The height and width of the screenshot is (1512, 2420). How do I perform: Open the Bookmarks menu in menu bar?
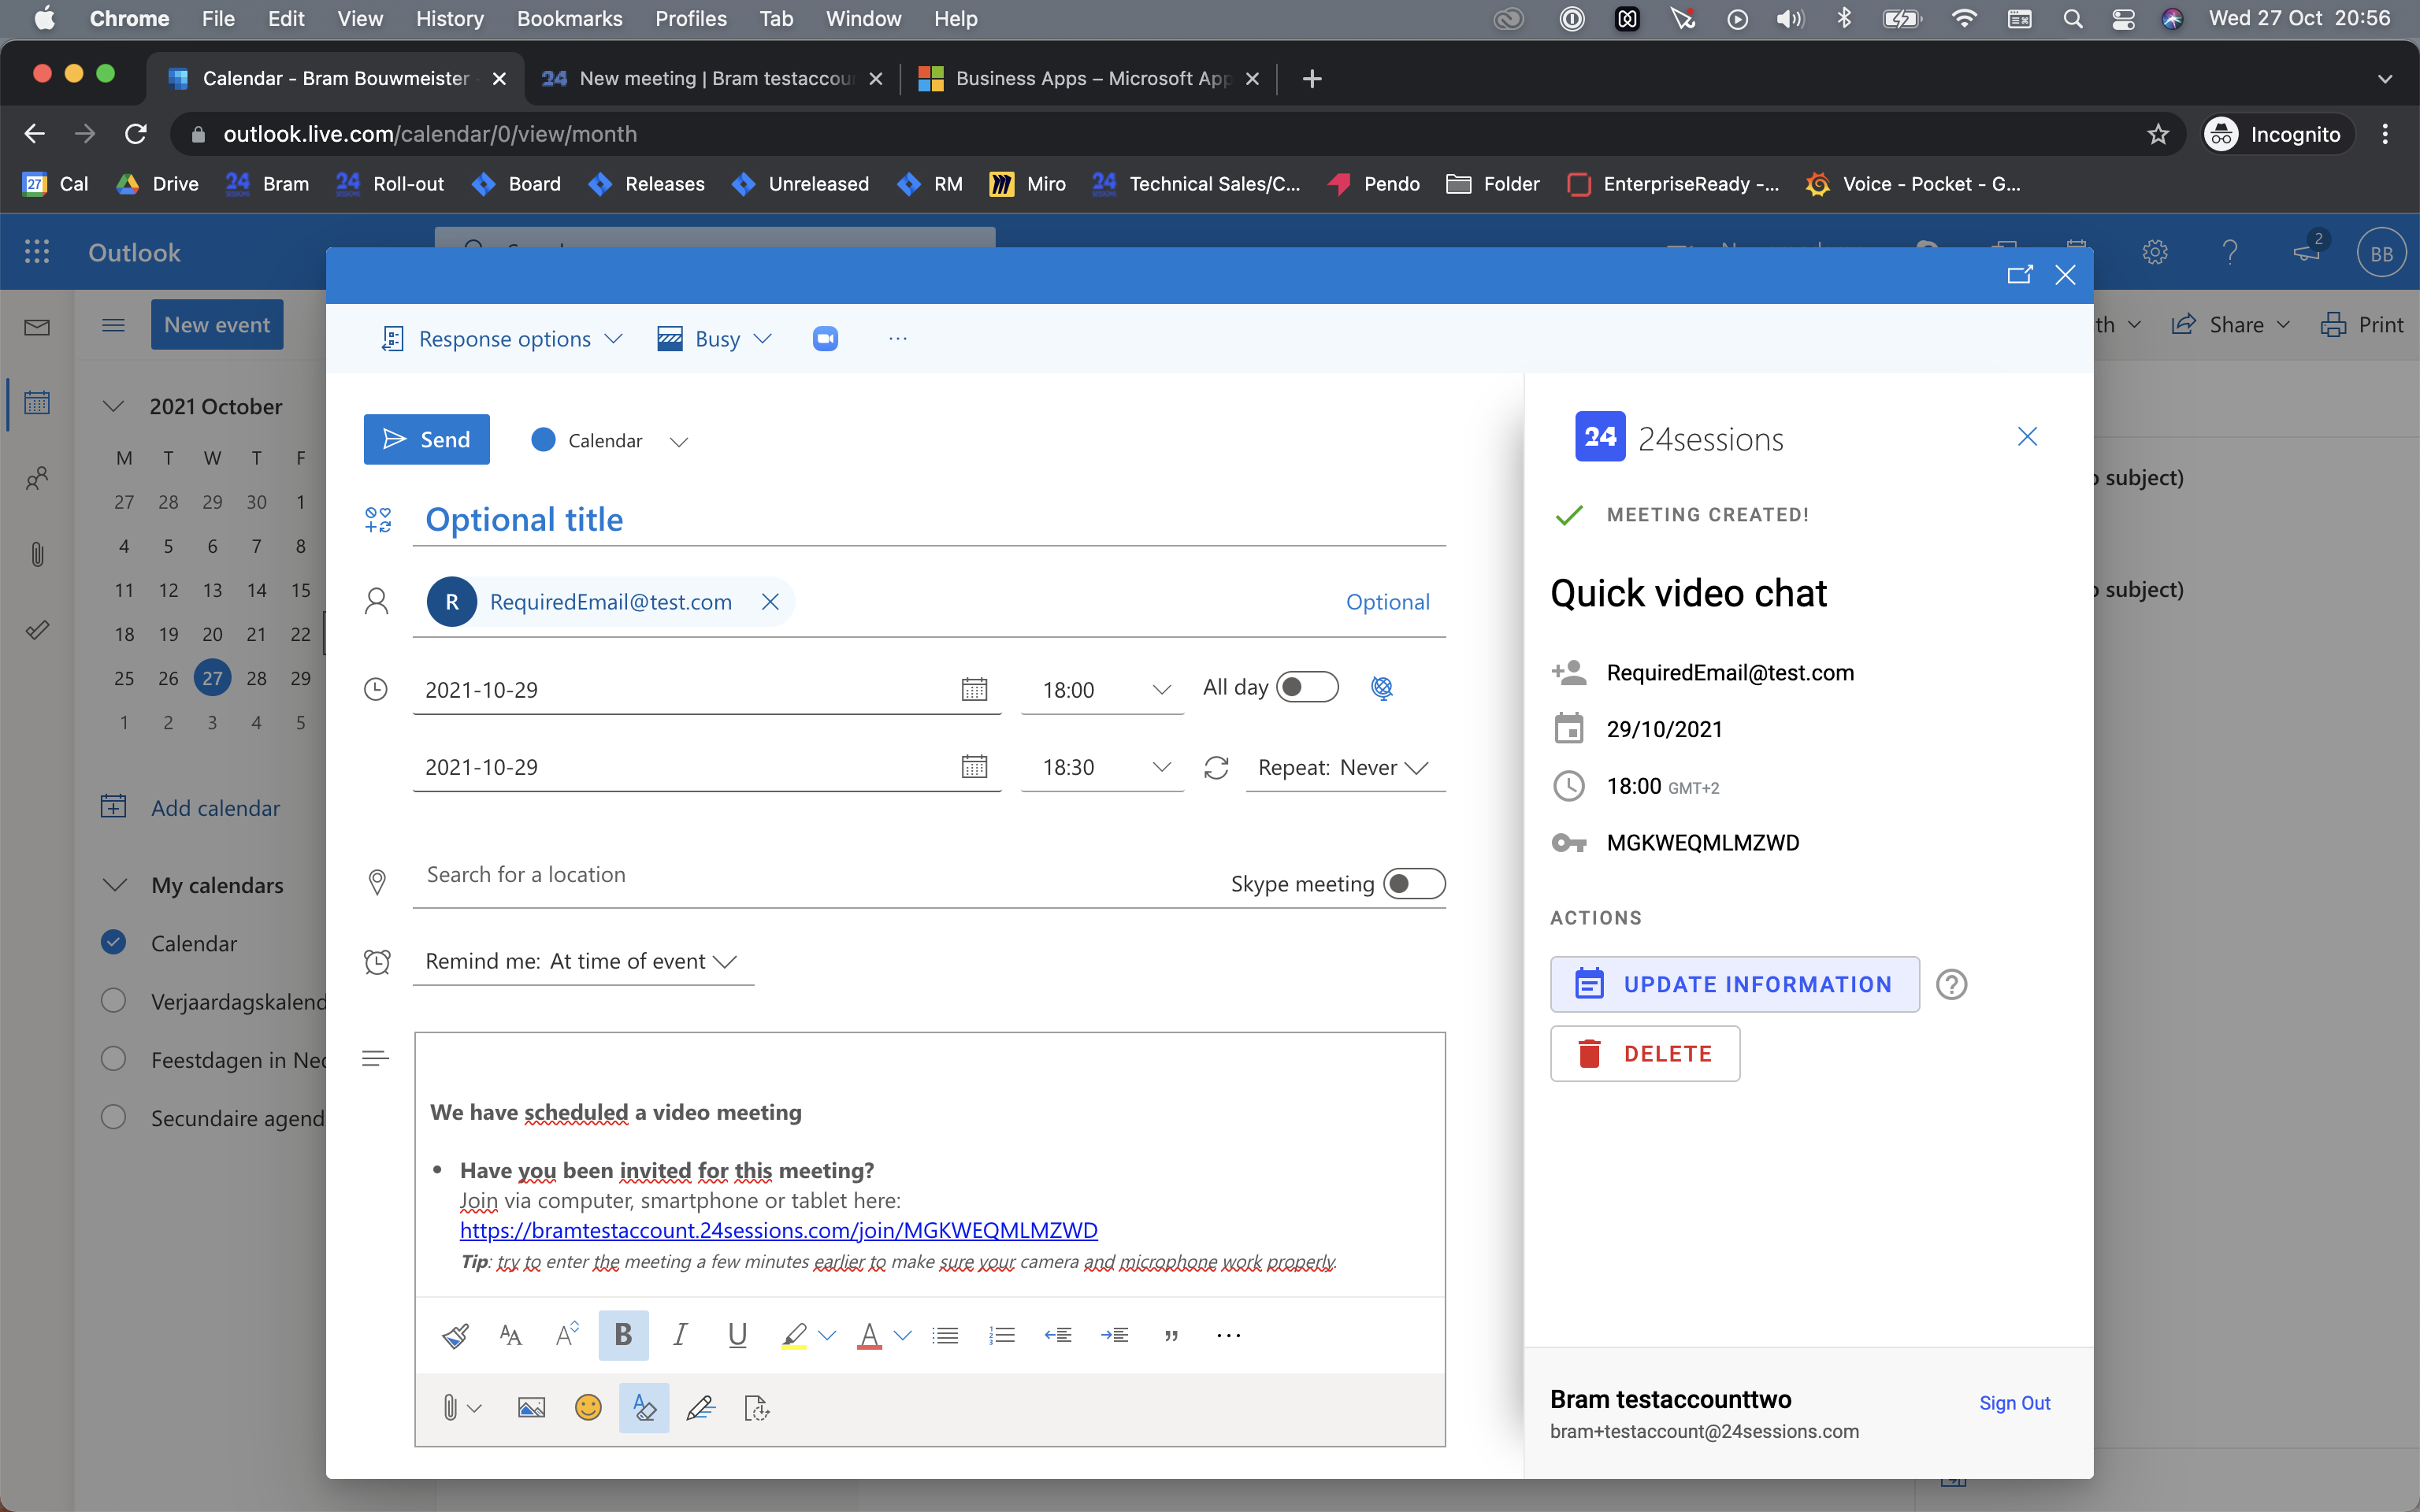pyautogui.click(x=569, y=18)
